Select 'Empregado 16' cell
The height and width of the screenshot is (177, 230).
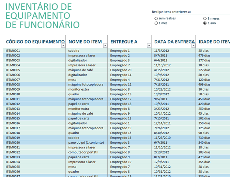point(121,138)
